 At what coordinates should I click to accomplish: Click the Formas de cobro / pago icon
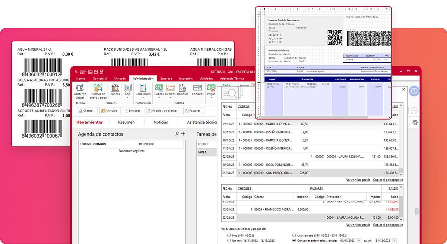98,89
